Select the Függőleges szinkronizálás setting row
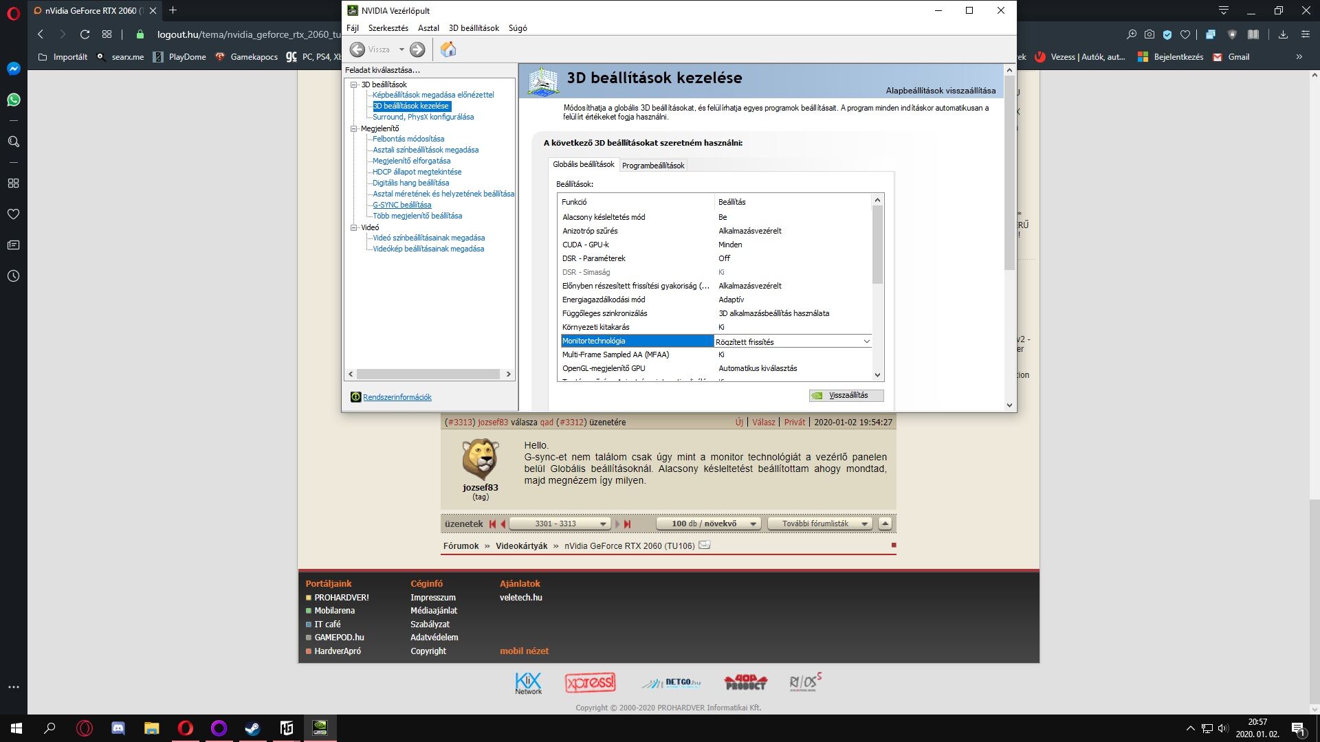 (715, 313)
